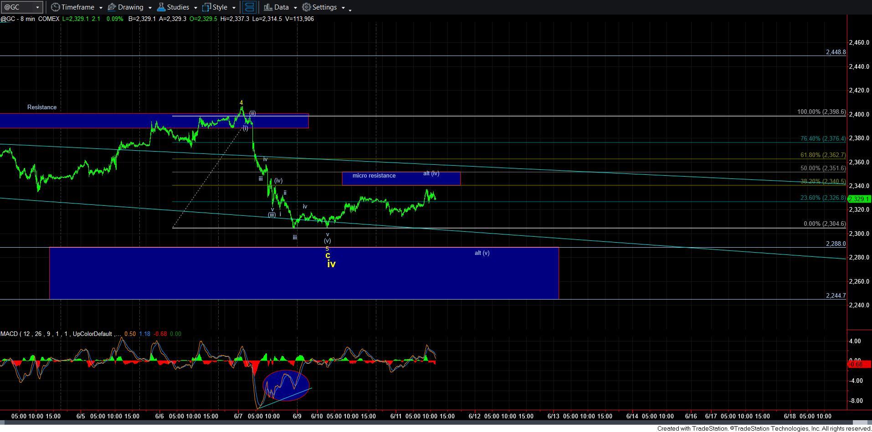Open the dropdown arrow beside Timeframe
Viewport: 872px width, 432px height.
pos(100,8)
